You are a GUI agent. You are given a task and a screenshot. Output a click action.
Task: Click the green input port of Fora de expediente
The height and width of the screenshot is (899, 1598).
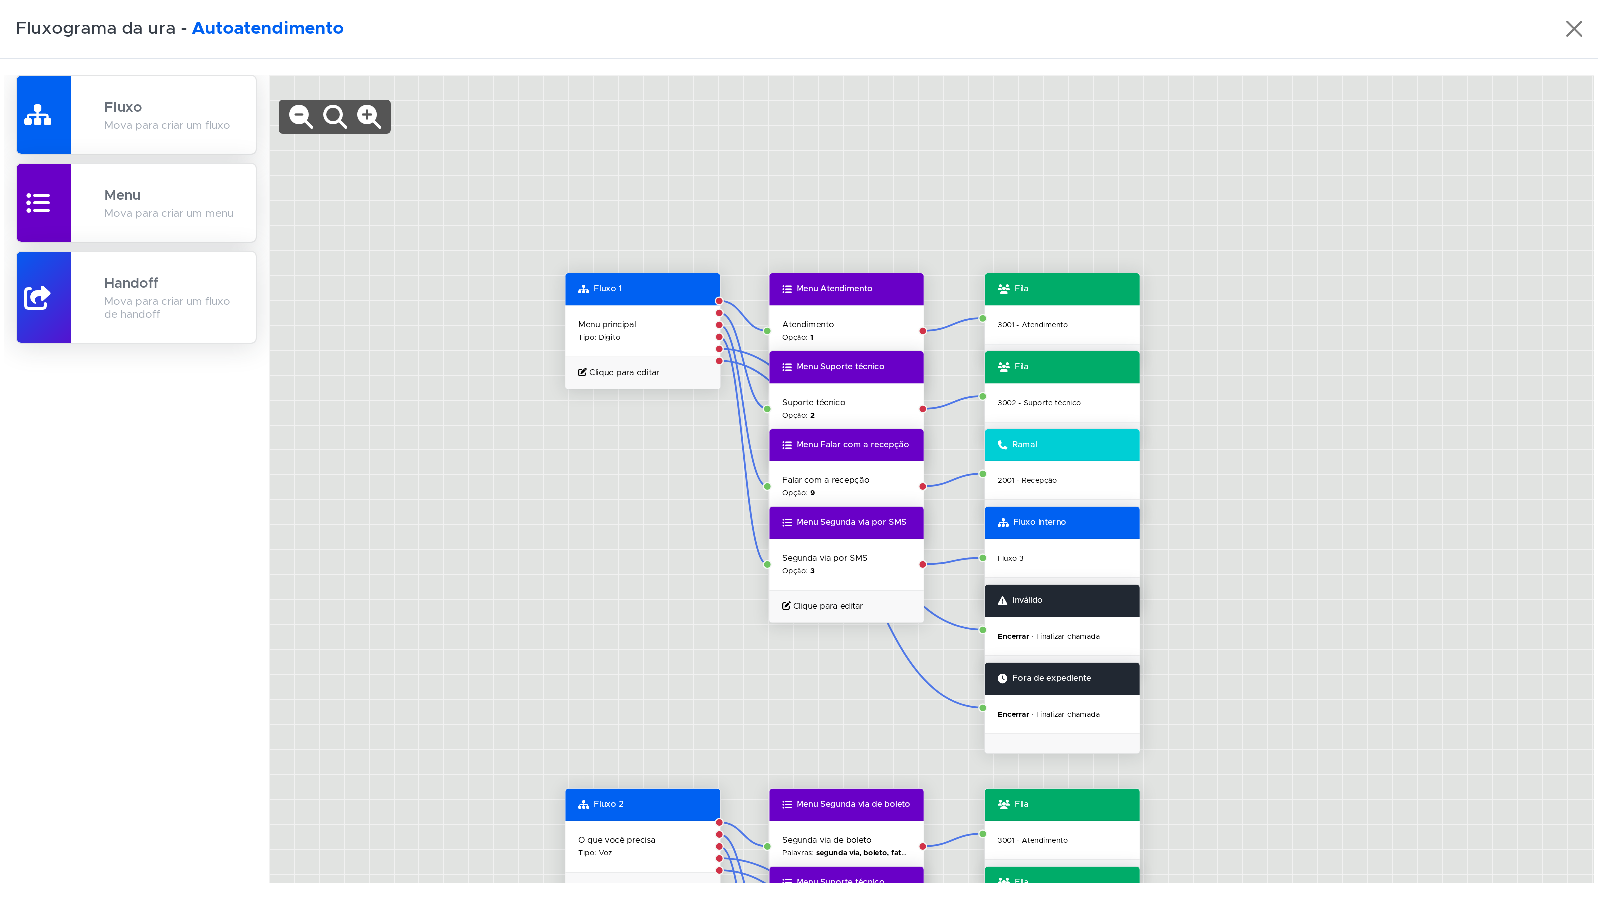983,708
